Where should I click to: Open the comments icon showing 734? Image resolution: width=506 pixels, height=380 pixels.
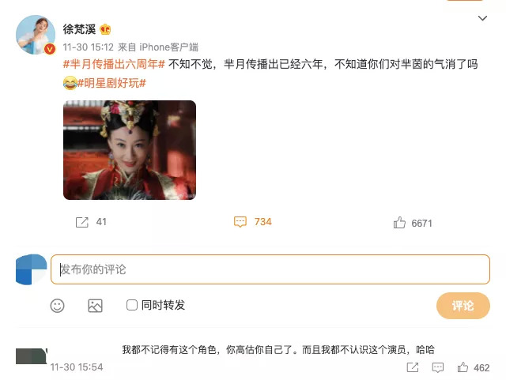(x=240, y=222)
